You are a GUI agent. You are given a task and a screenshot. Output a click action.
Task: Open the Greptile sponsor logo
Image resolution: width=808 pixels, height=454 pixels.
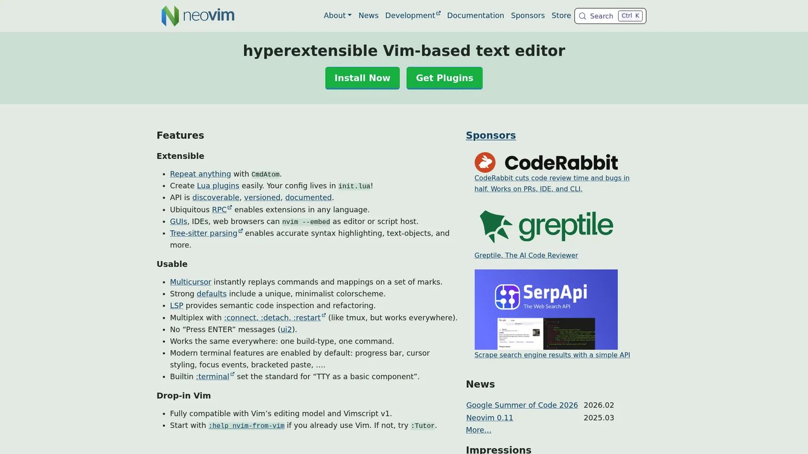coord(546,226)
